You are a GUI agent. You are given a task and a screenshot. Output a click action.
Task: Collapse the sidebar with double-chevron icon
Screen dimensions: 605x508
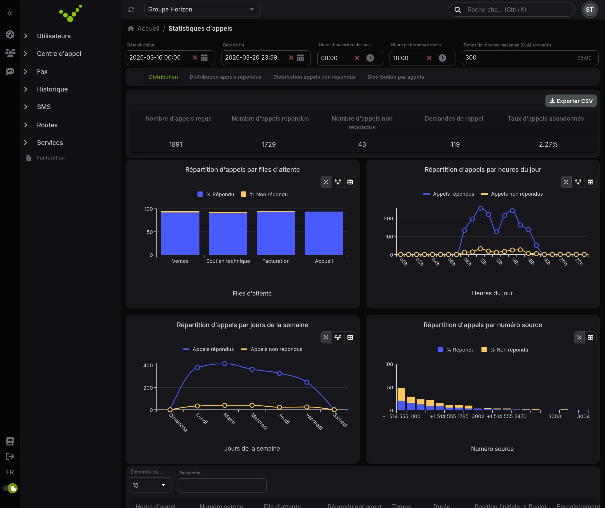pyautogui.click(x=10, y=13)
